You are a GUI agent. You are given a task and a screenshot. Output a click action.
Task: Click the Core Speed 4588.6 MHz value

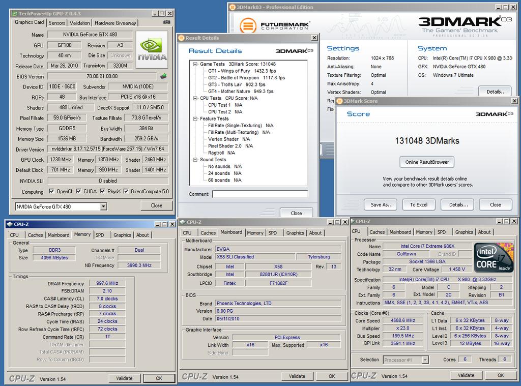coord(403,320)
